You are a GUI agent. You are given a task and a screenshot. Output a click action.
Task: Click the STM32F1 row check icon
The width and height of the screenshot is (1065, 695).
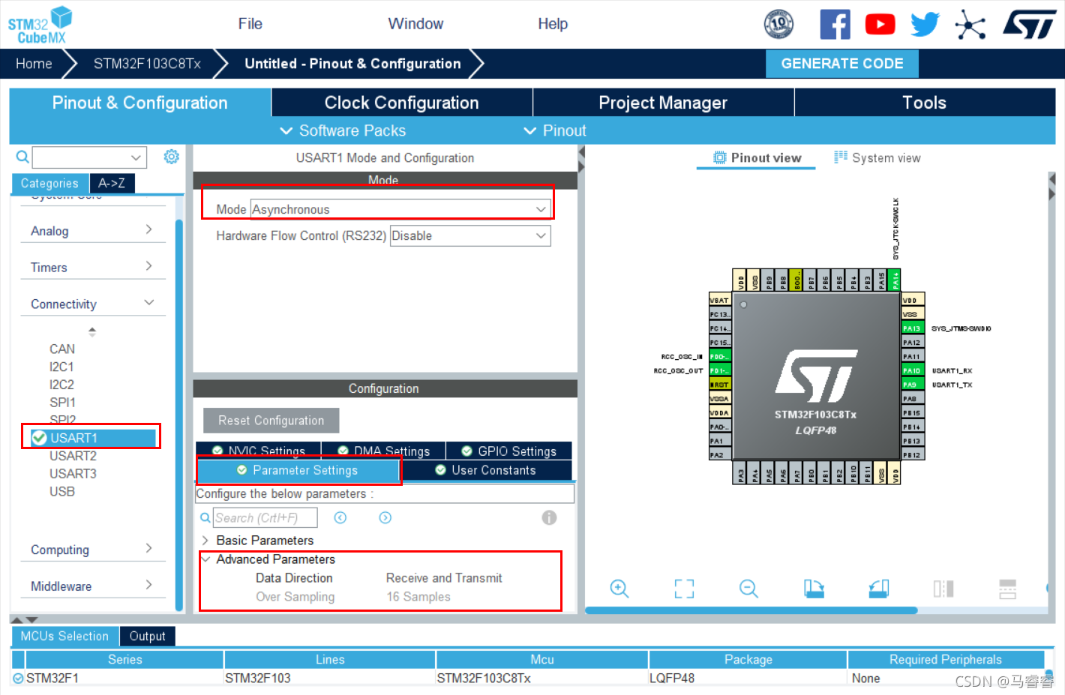[x=18, y=678]
